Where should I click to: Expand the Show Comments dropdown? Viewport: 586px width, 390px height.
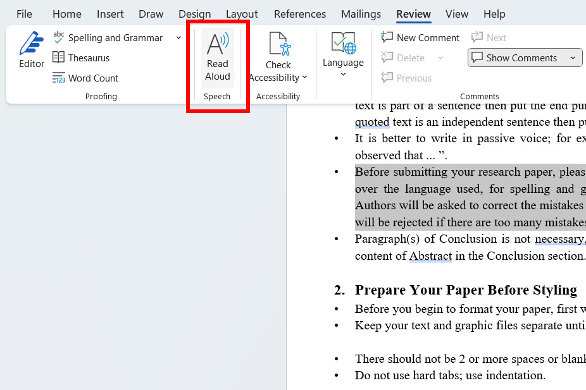click(x=572, y=58)
